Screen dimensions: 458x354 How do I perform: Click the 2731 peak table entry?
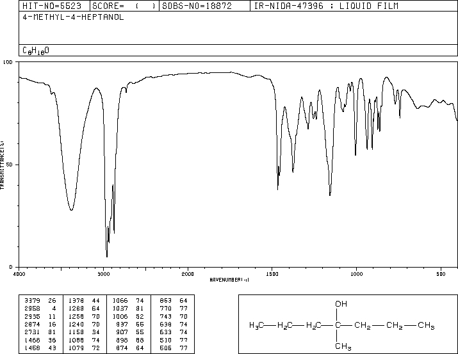40,332
